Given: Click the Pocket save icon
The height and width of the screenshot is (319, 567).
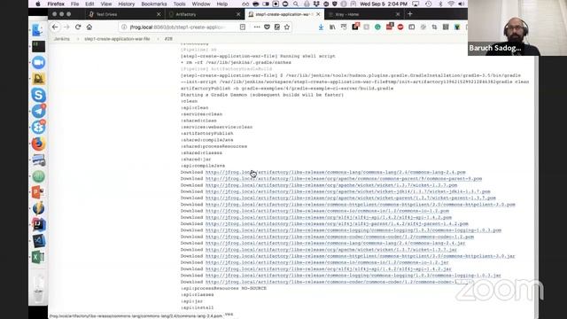Looking at the screenshot, I should tap(267, 27).
